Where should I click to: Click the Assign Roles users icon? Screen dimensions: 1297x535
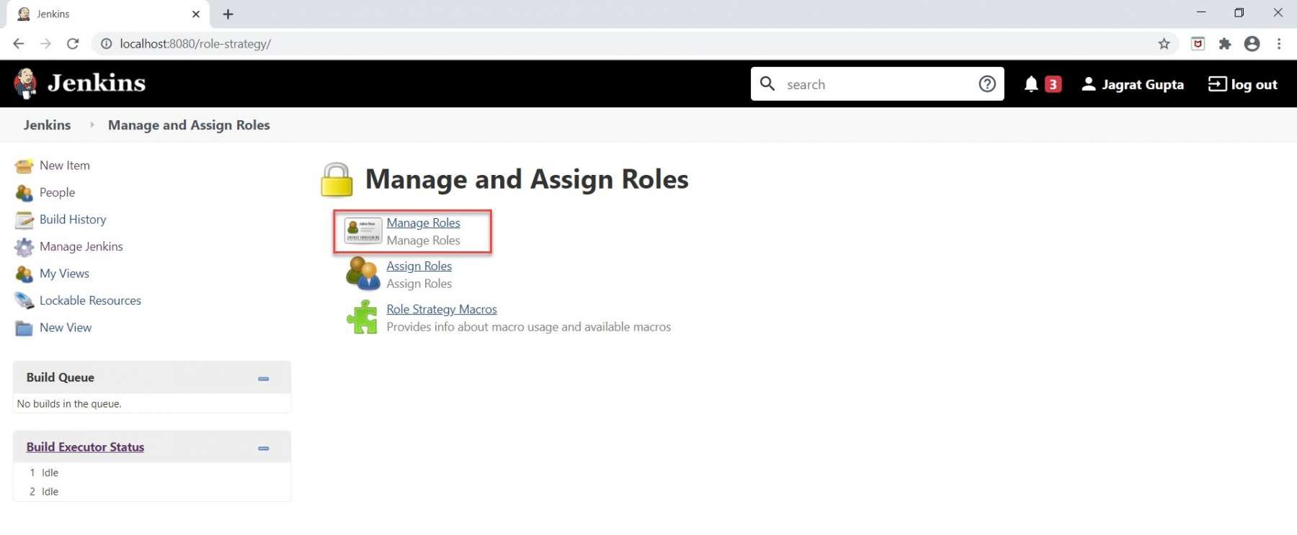[362, 274]
